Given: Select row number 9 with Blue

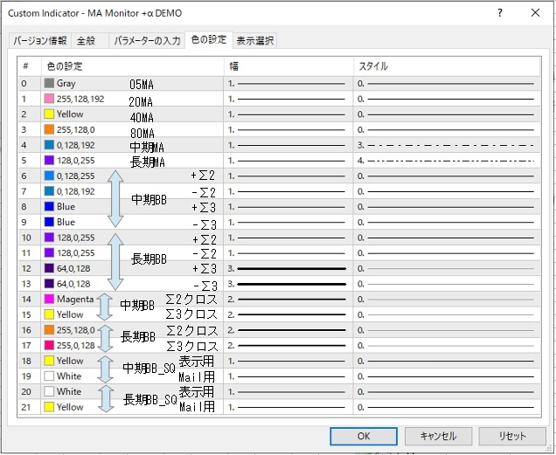Looking at the screenshot, I should point(24,222).
